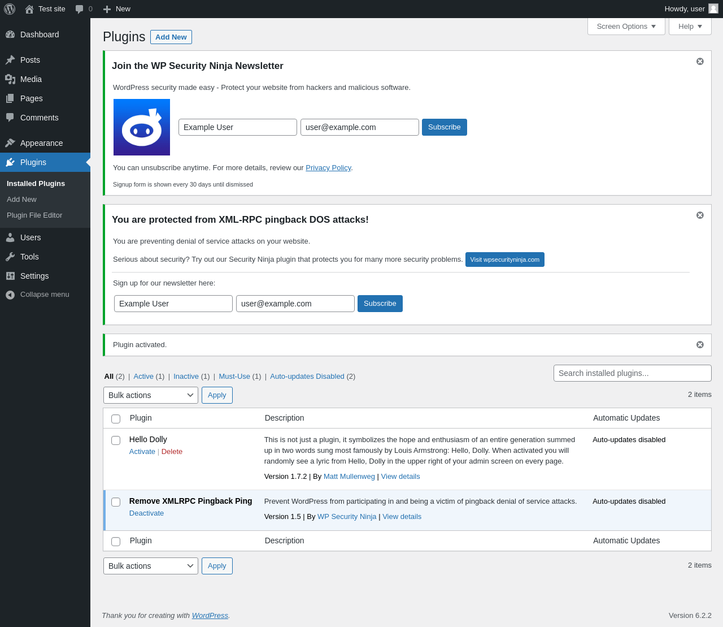The width and height of the screenshot is (723, 627).
Task: Click the name field in XML-RPC notice
Action: coord(173,304)
